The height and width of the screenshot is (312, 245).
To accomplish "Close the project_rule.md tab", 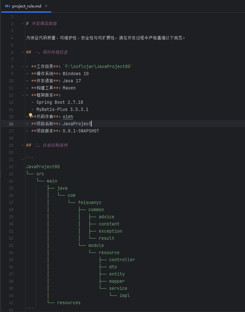I will click(46, 6).
